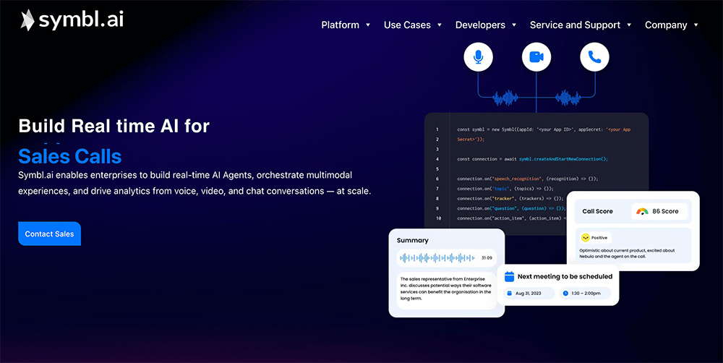Click the Summary audio waveform

[437, 258]
